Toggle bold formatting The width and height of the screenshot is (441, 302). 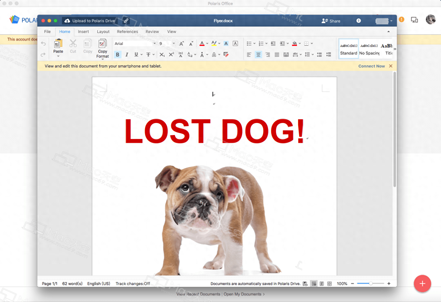click(117, 55)
